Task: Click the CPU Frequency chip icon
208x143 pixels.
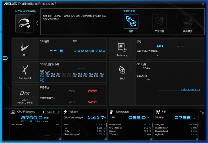Action: click(x=13, y=112)
